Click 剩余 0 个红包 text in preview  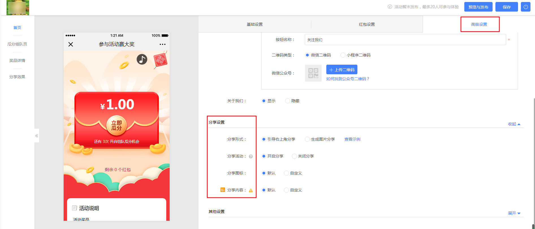click(x=118, y=170)
